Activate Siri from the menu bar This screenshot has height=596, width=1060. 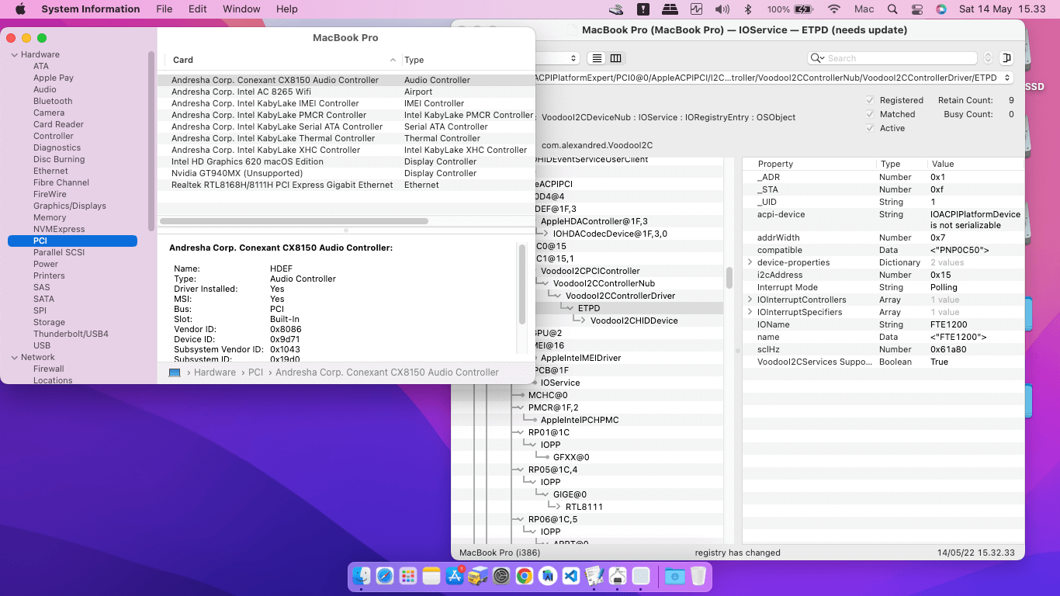pyautogui.click(x=941, y=9)
